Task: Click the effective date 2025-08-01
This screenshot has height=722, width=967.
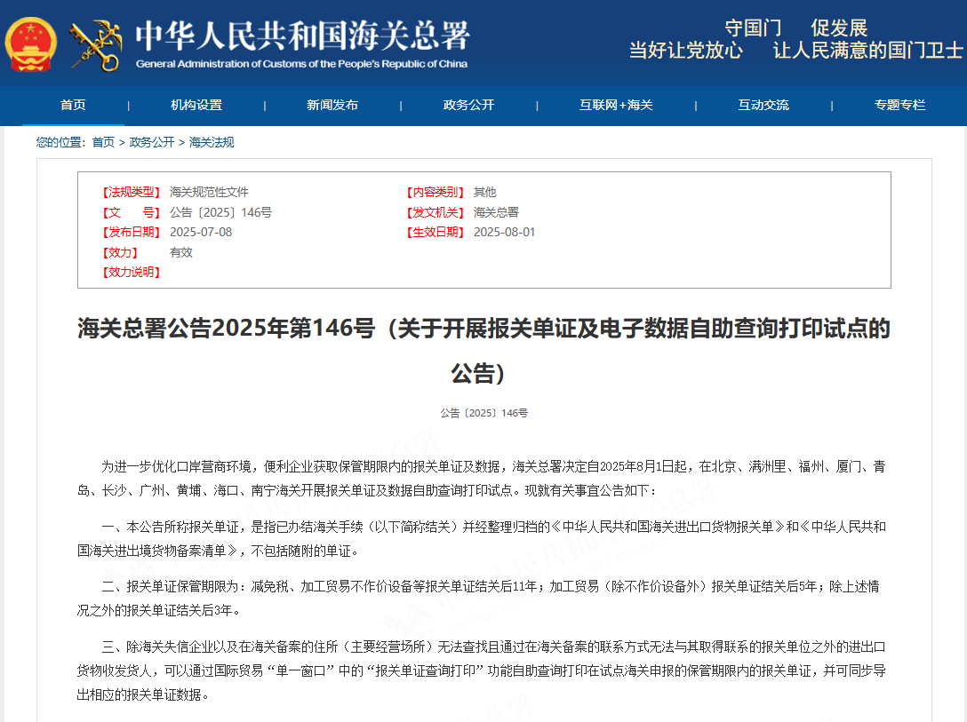Action: (x=504, y=232)
